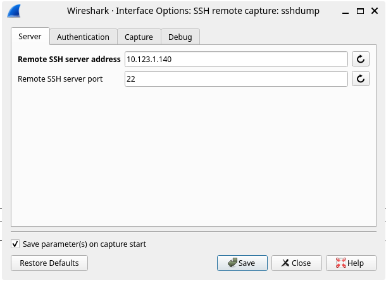Focus the Remote SSH server address input
Viewport: 386px width, 283px height.
(x=236, y=60)
